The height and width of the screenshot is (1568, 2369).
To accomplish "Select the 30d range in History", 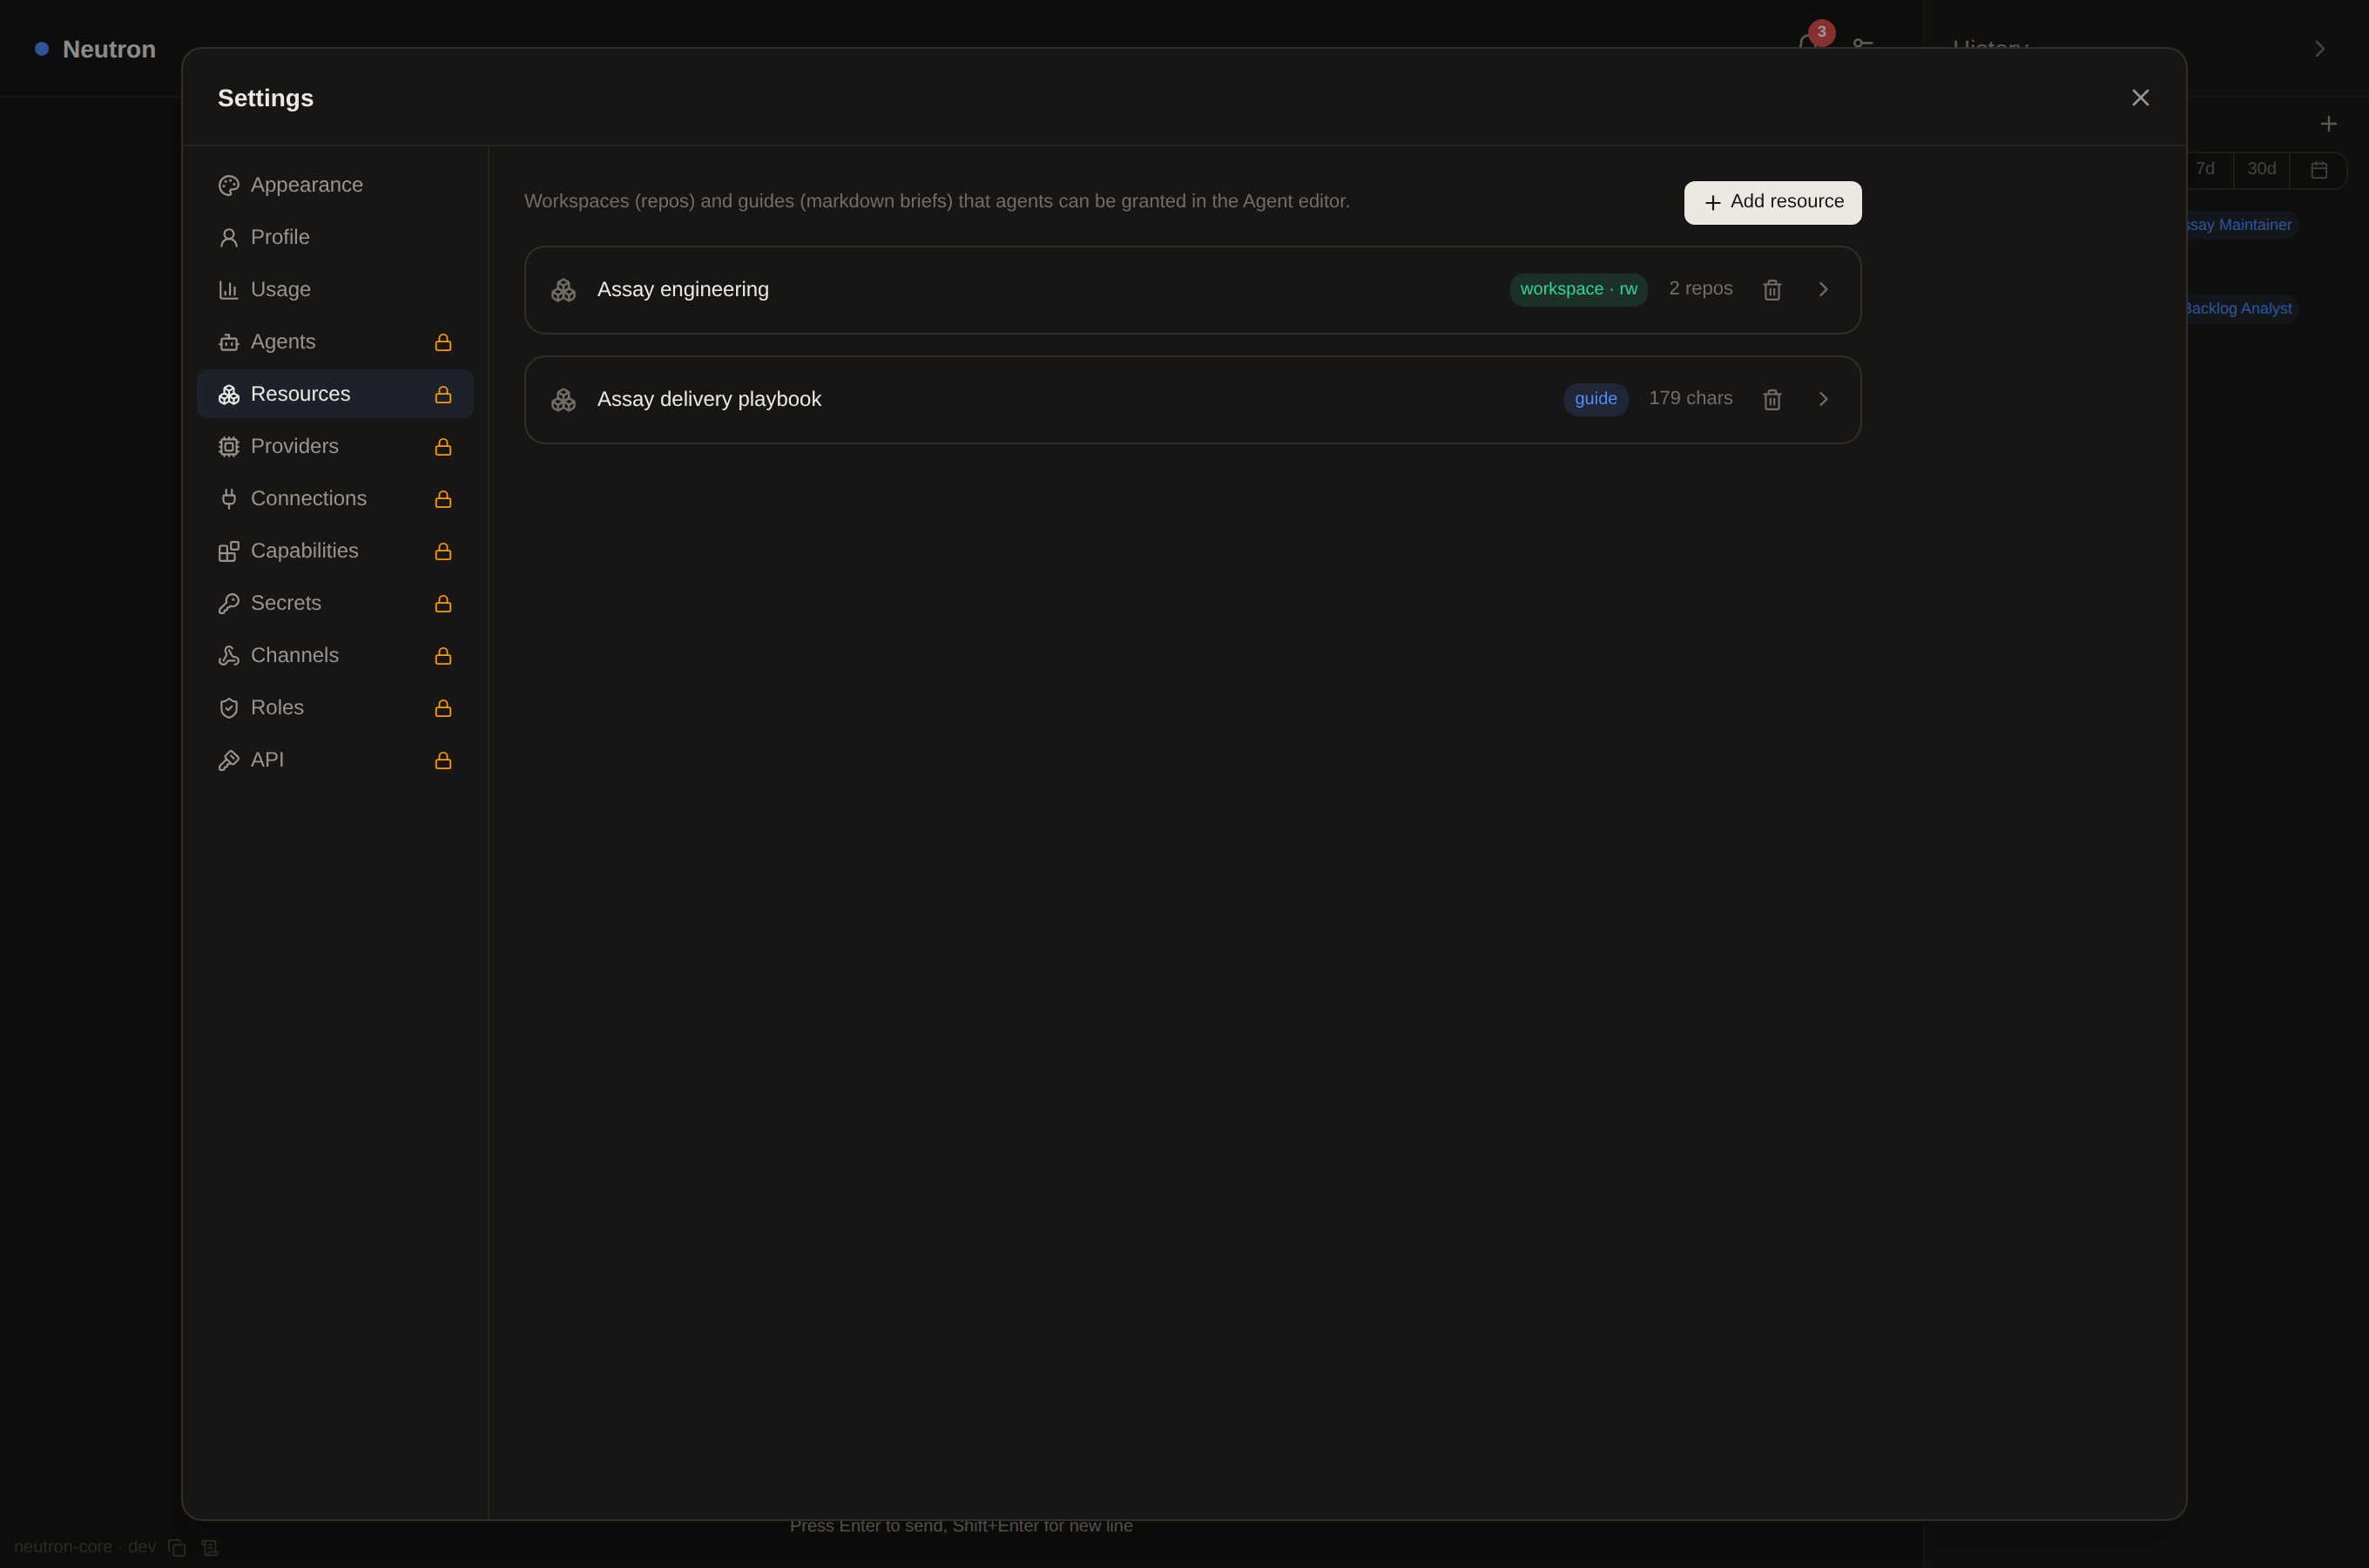I will (2261, 169).
